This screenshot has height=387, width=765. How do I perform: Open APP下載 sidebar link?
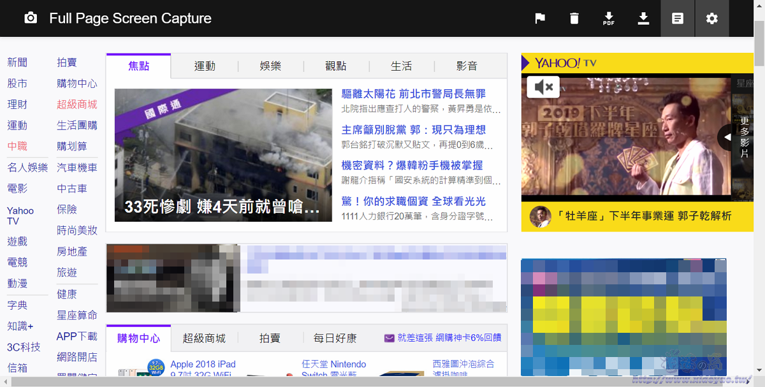[x=77, y=337]
